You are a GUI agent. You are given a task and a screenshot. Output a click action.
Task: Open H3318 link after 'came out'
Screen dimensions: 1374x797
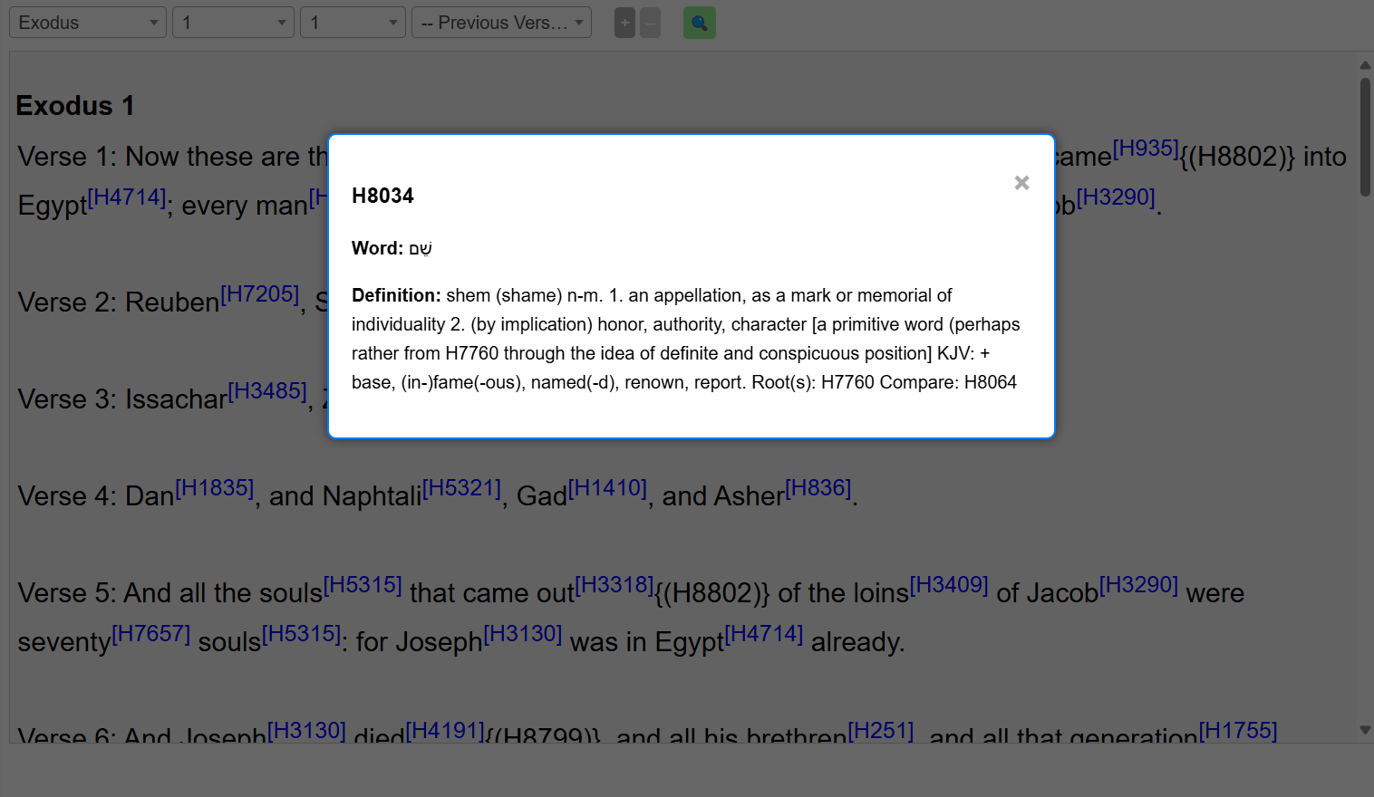click(x=614, y=585)
